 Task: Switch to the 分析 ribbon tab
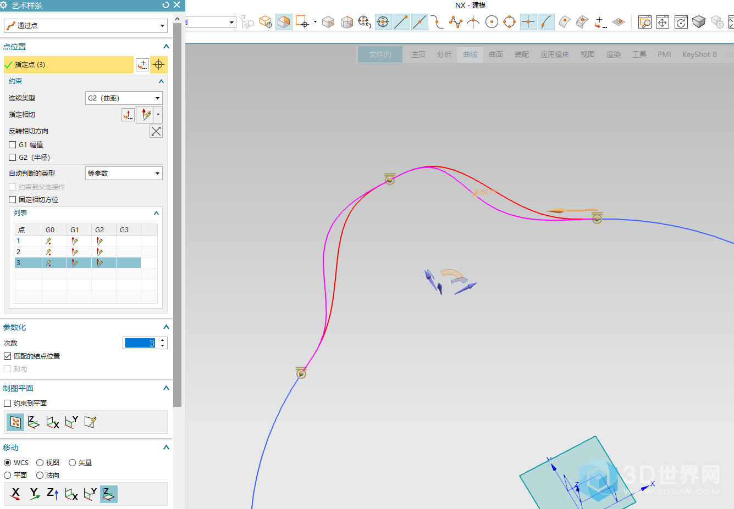444,54
